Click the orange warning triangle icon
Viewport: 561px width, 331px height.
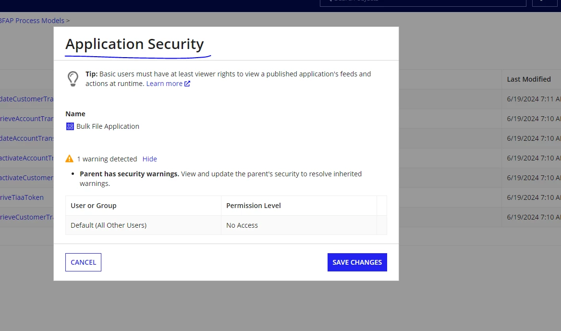click(70, 159)
